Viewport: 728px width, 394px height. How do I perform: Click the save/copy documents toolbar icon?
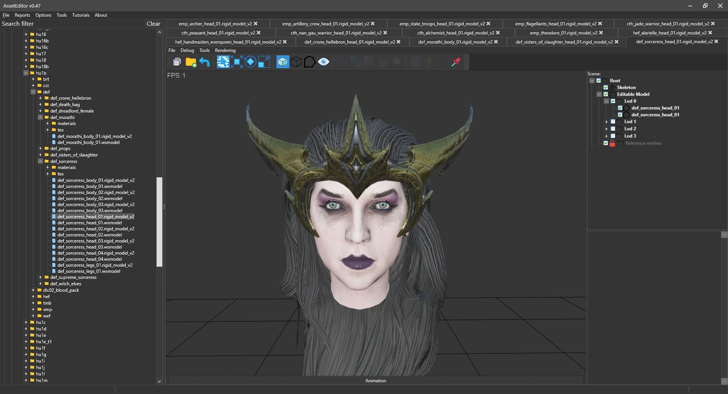pos(177,62)
